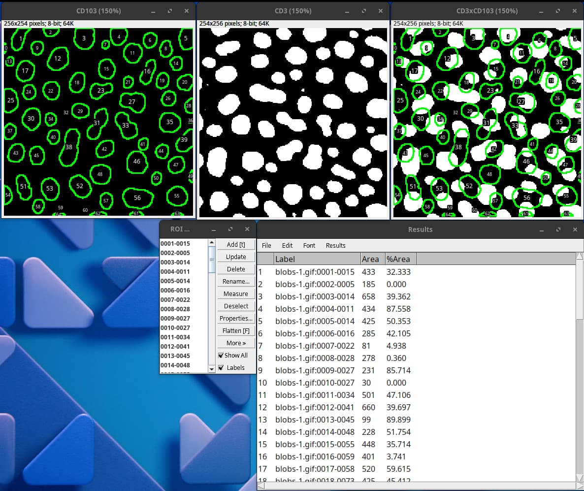
Task: Open the Font menu in Results
Action: click(x=309, y=245)
